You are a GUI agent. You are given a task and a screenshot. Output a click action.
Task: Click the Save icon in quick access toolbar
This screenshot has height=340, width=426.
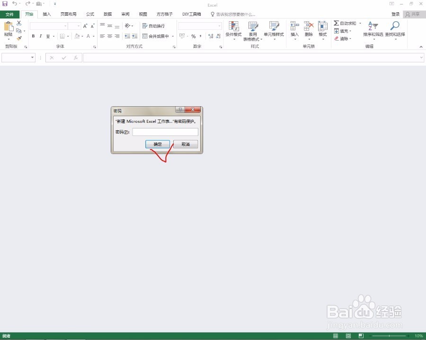5,3
